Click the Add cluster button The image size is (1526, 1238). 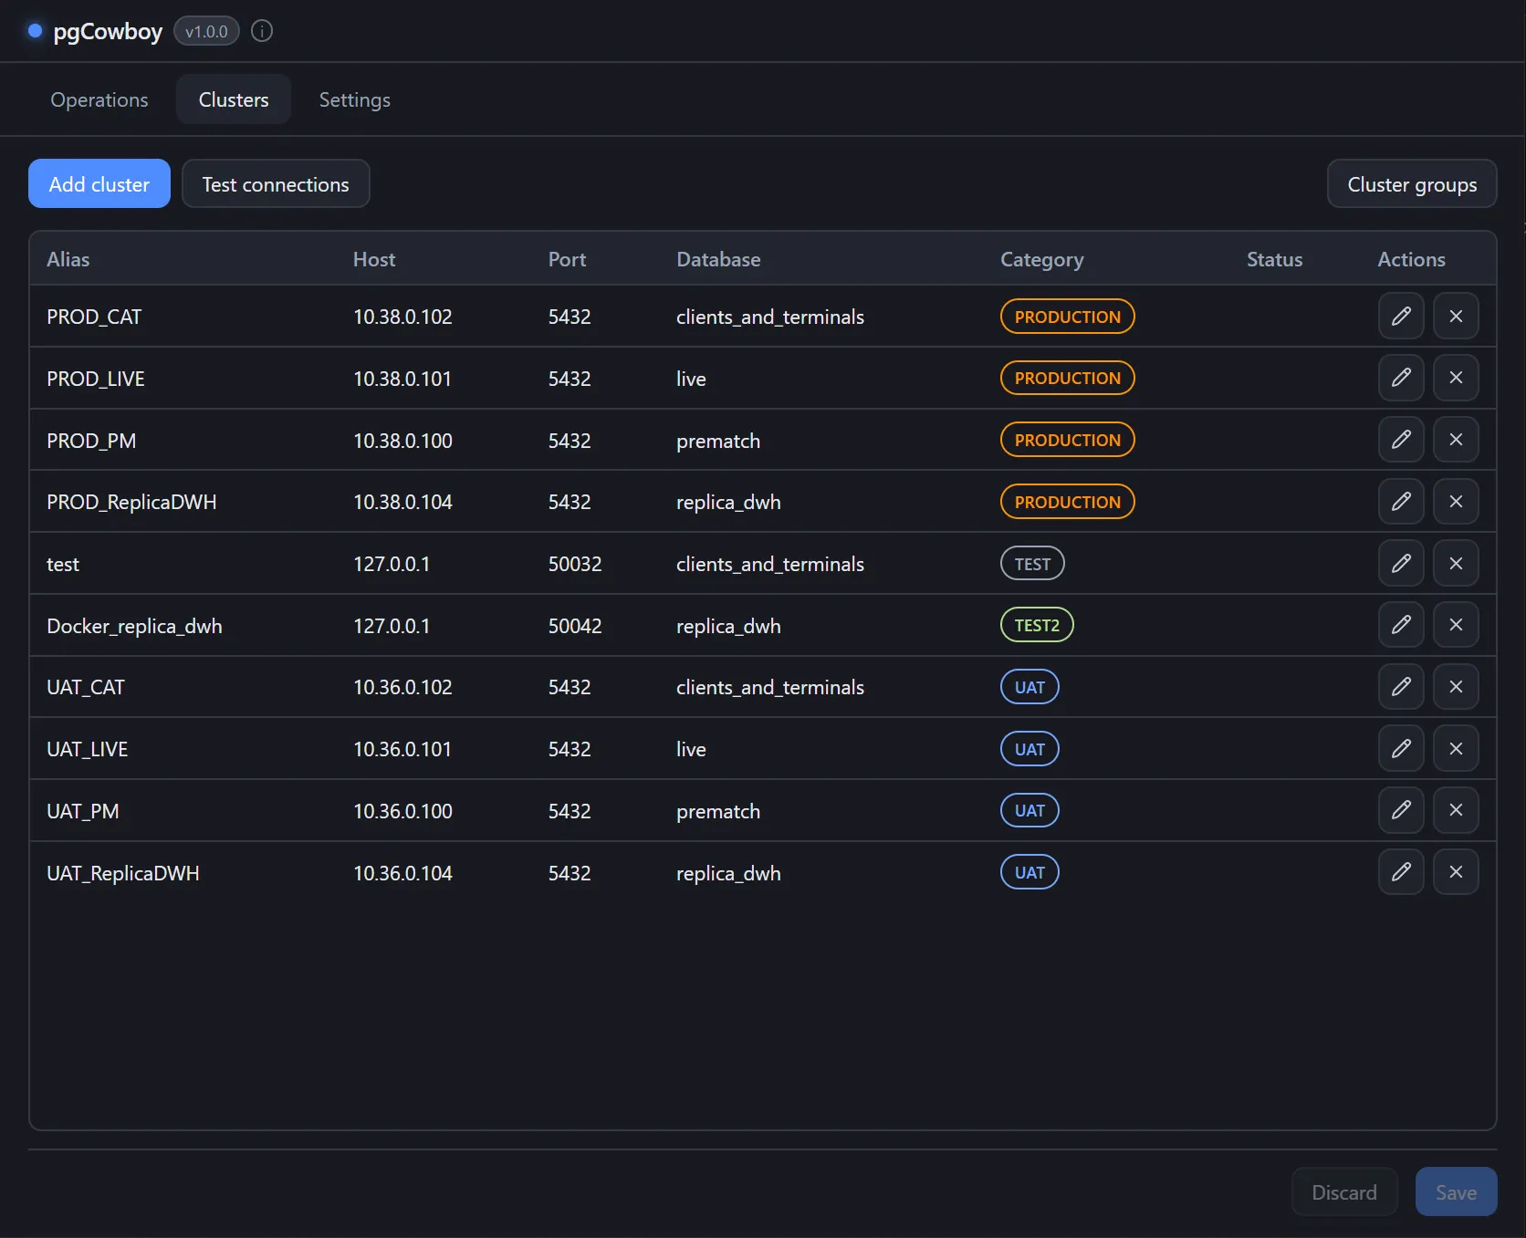pyautogui.click(x=99, y=183)
